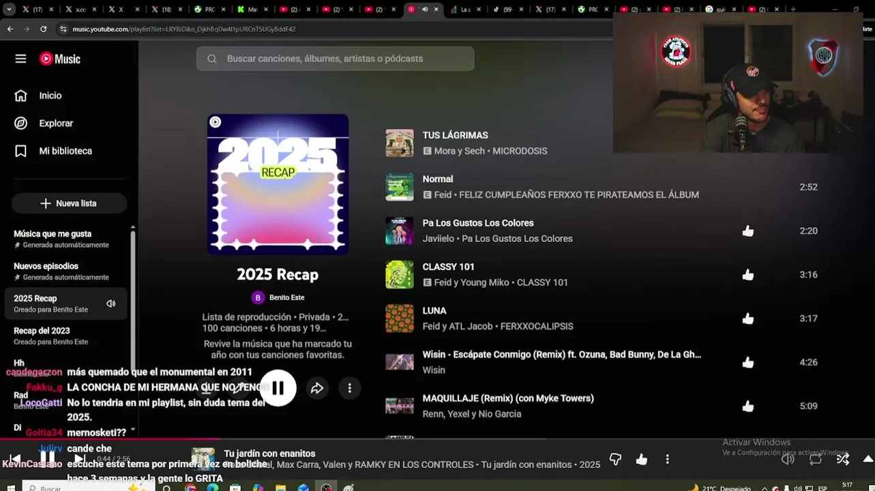This screenshot has height=491, width=875.
Task: Select 2025 Recap in sidebar
Action: click(65, 303)
